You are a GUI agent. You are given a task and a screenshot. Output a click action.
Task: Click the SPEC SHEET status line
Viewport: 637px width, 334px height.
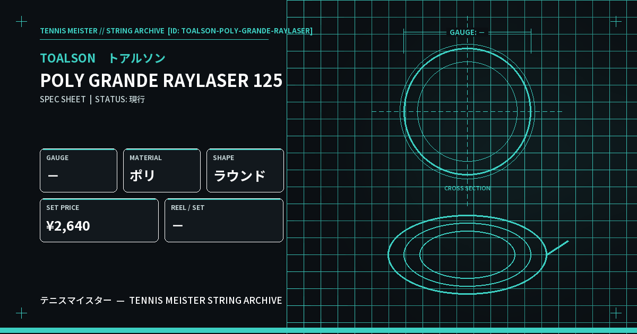[x=92, y=99]
